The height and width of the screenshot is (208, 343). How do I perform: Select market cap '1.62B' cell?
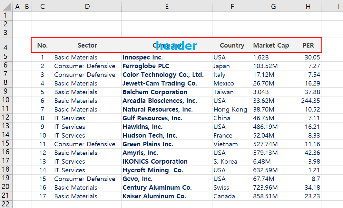(273, 57)
